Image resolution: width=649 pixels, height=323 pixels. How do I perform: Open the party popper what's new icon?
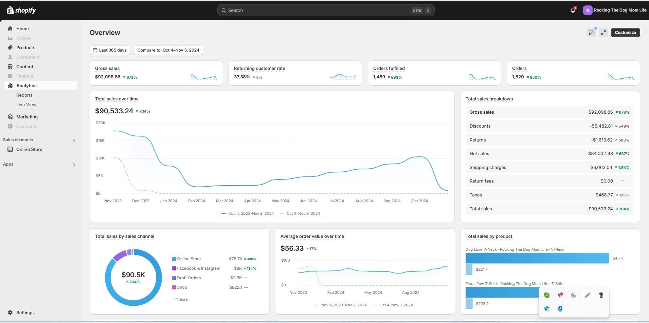(591, 33)
